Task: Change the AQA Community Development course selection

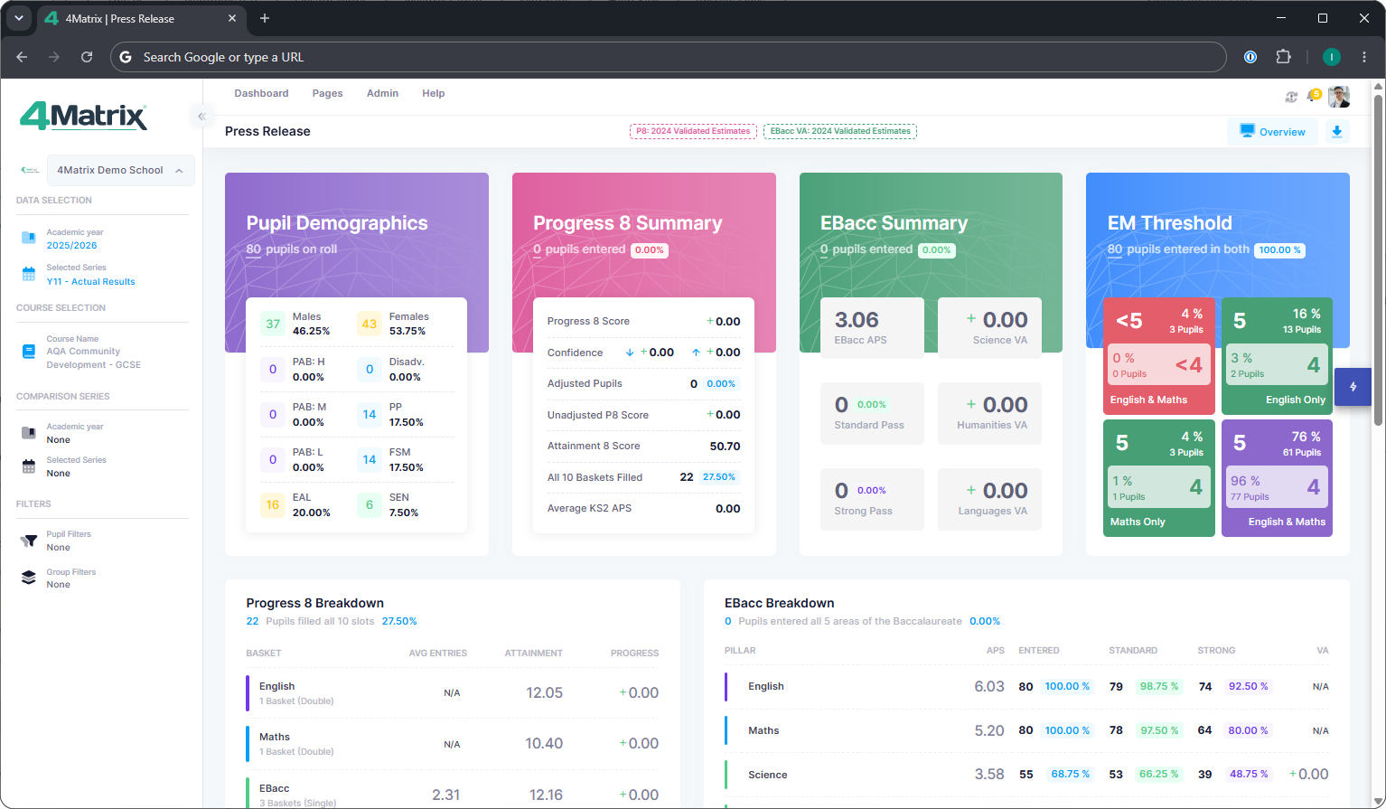Action: coord(94,358)
